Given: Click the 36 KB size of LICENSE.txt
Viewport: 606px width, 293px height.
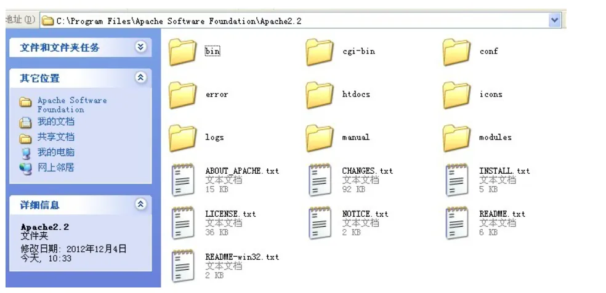Looking at the screenshot, I should coord(217,232).
